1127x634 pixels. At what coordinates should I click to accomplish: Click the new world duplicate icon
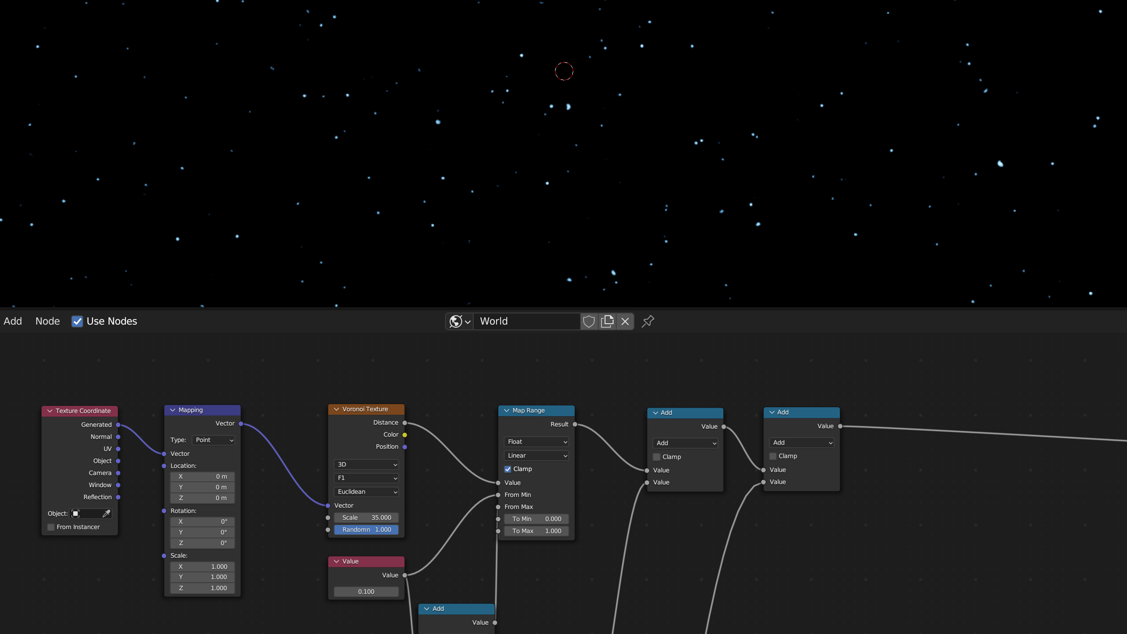point(607,321)
